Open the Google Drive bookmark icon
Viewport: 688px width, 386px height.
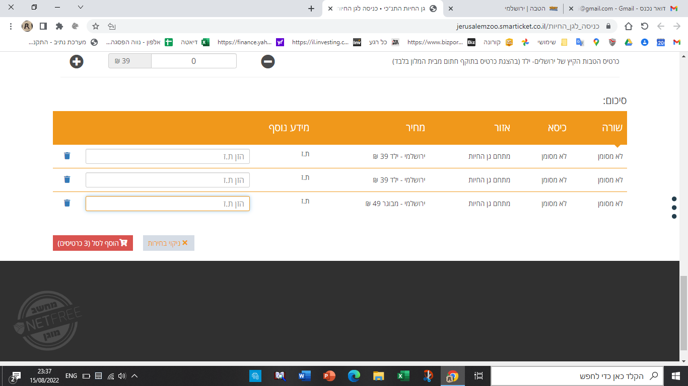[629, 42]
